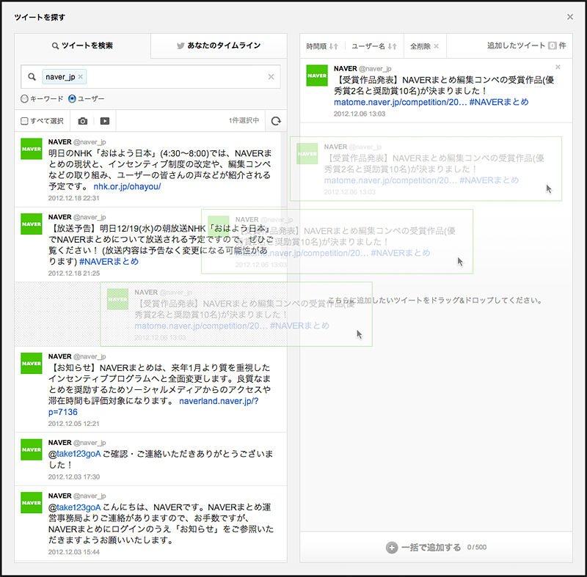
Task: Click timestamp 2012.12.18 21:25
Action: (x=74, y=273)
